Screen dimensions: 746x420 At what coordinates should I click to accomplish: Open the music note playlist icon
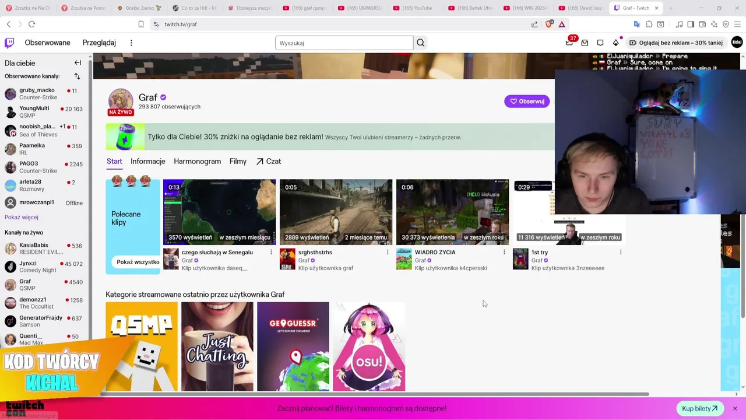click(x=679, y=24)
